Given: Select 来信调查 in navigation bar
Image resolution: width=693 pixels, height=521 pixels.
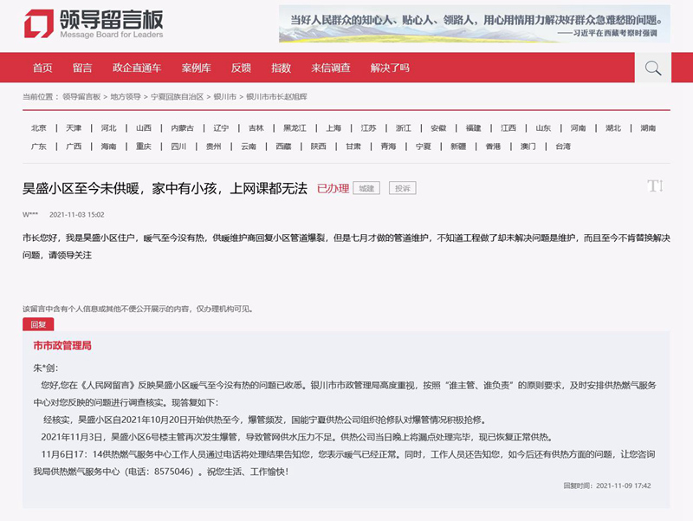Looking at the screenshot, I should coord(331,68).
